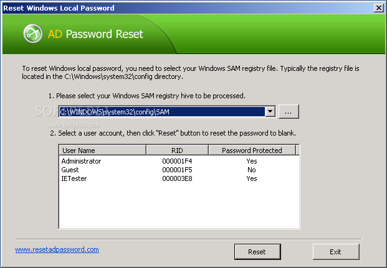Image resolution: width=387 pixels, height=268 pixels.
Task: Sort by the RID column header
Action: (x=177, y=150)
